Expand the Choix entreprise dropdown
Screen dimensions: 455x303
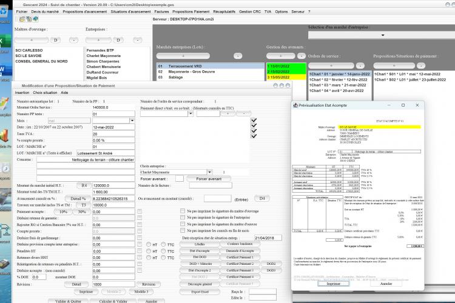pos(210,172)
